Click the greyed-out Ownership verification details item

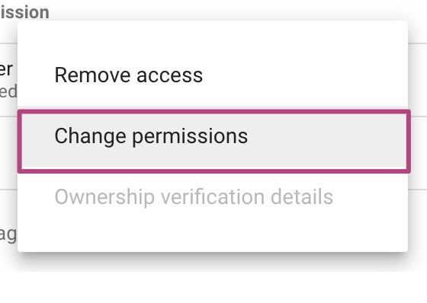pyautogui.click(x=213, y=196)
